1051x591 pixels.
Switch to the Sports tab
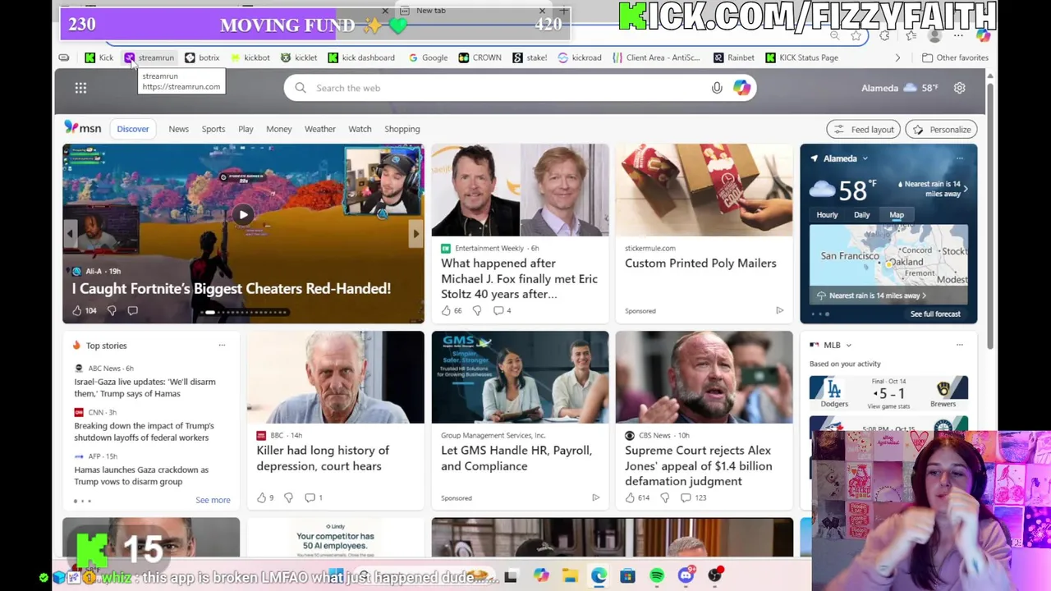pyautogui.click(x=213, y=129)
